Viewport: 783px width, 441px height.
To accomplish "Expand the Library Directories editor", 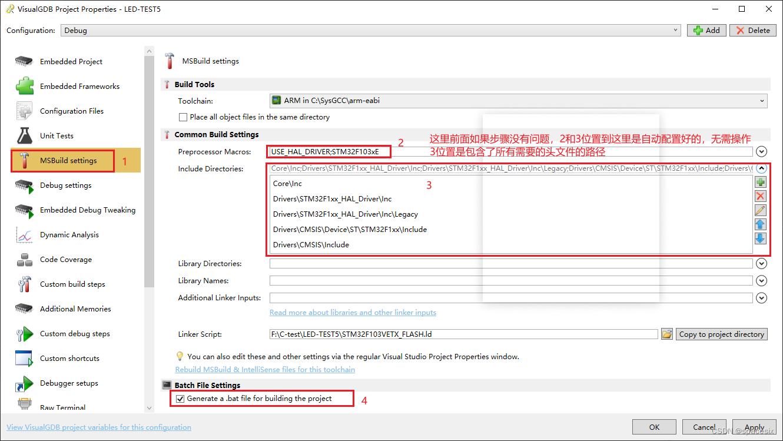I will coord(761,264).
